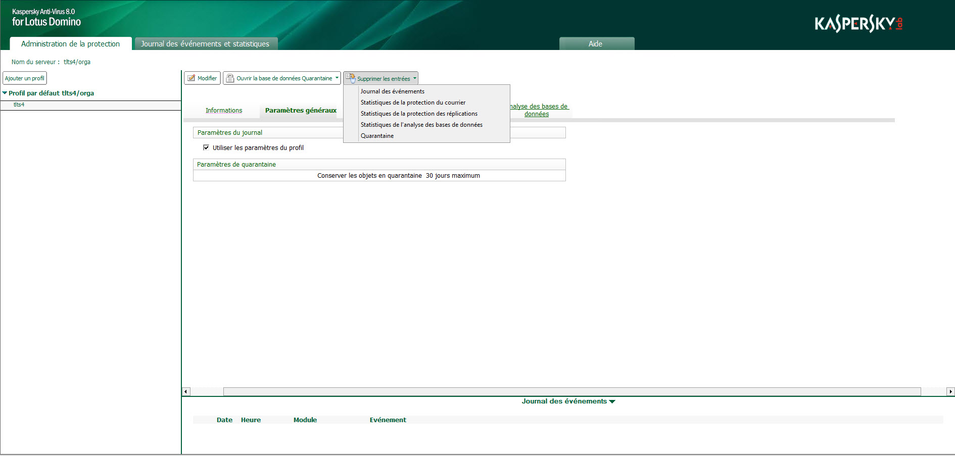
Task: Collapse the Profil par défaut tree node
Action: point(5,93)
